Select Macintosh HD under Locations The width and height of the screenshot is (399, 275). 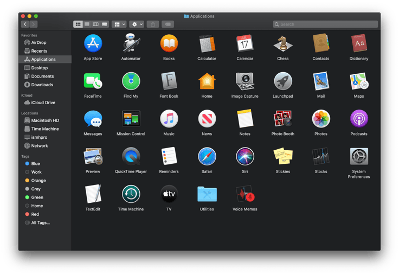(x=45, y=120)
